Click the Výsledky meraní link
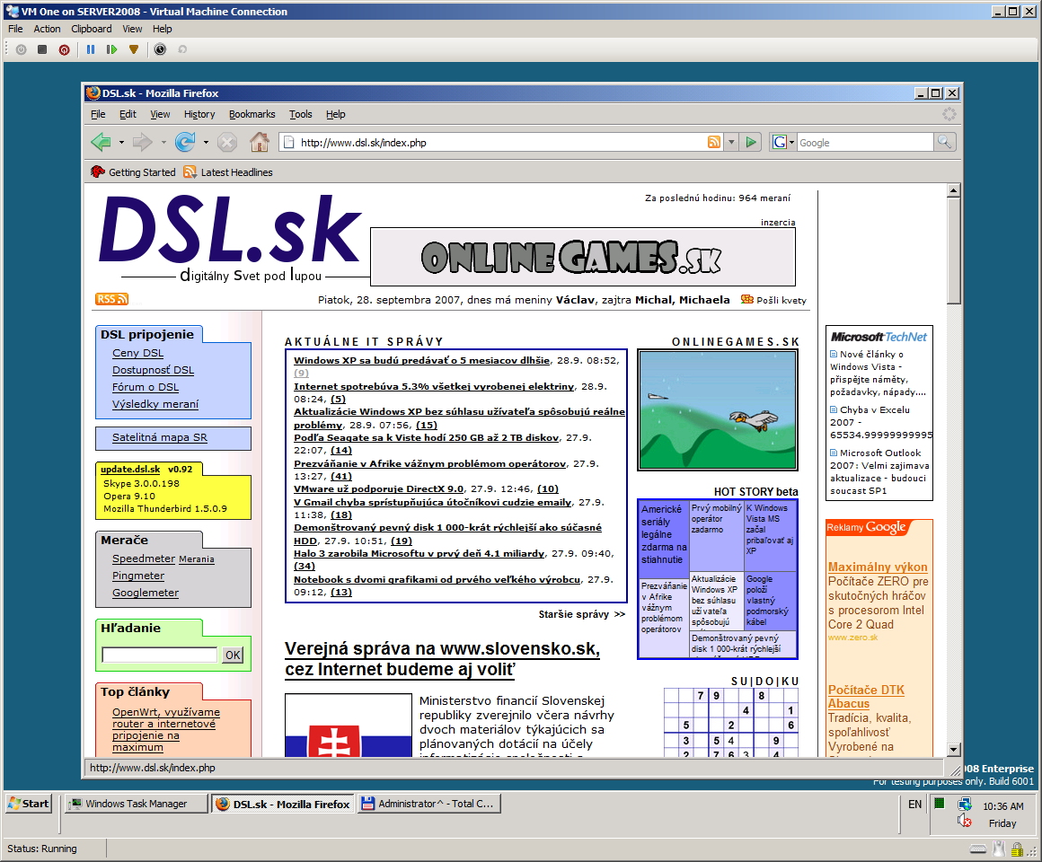1042x862 pixels. [155, 404]
